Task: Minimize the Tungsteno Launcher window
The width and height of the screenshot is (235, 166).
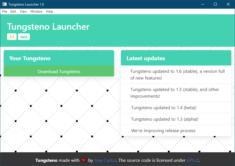Action: 203,4
